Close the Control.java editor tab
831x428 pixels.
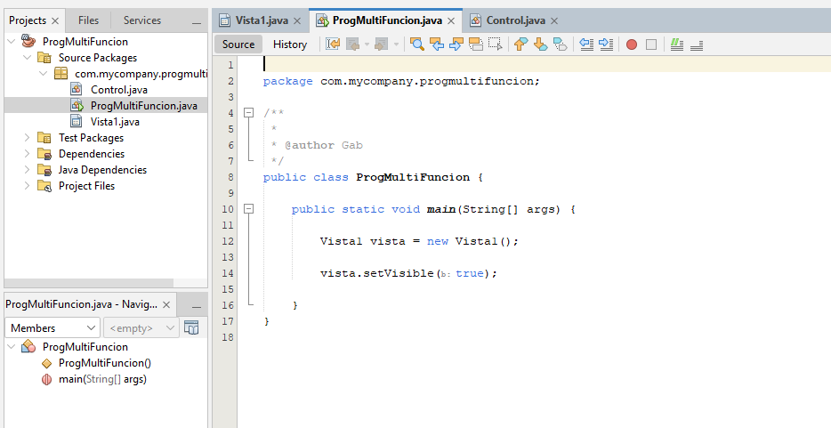[x=554, y=20]
